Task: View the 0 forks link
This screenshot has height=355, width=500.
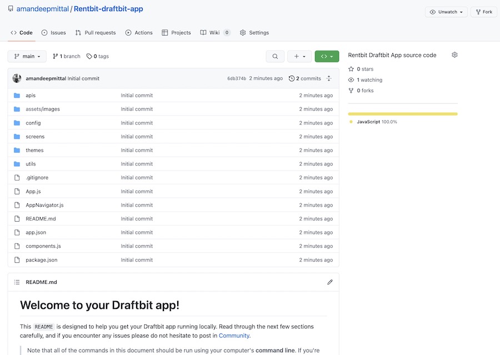Action: pyautogui.click(x=361, y=91)
